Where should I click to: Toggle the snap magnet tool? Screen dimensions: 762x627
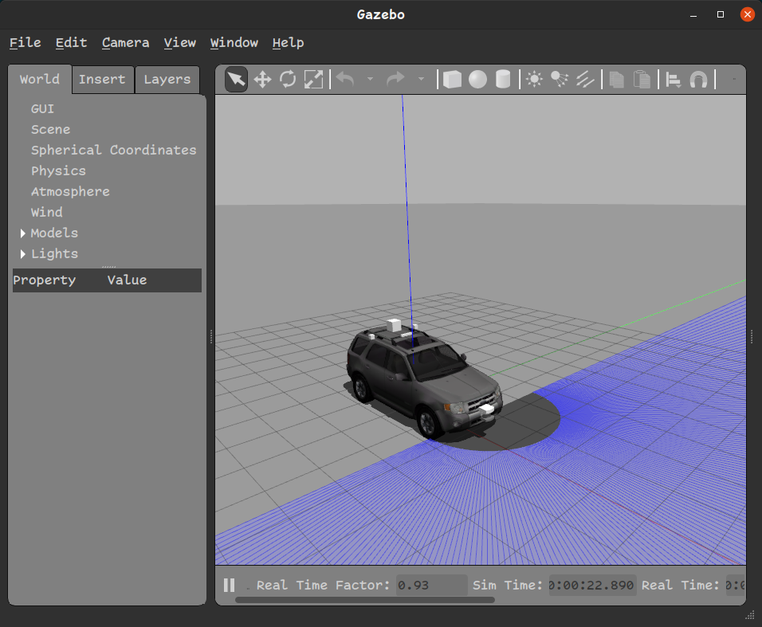point(698,79)
